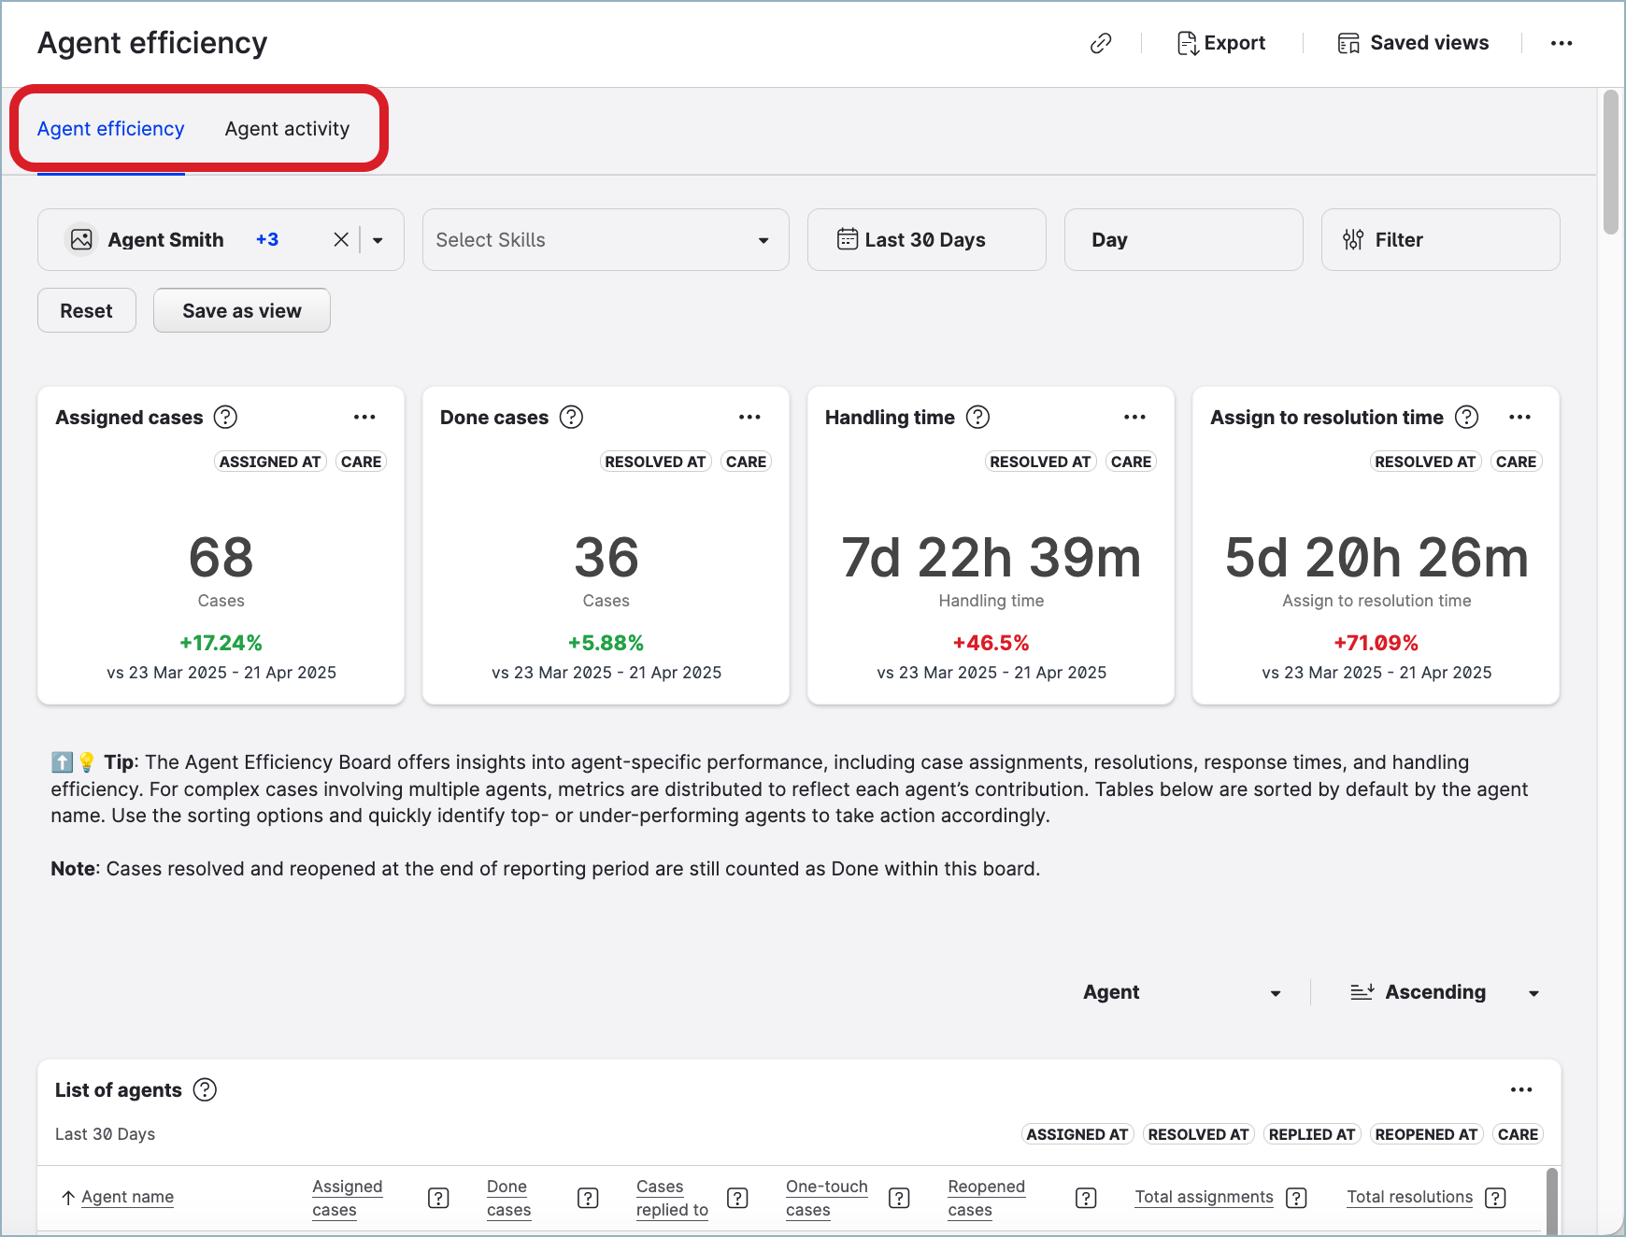Click the Export button
The image size is (1626, 1237).
1220,43
